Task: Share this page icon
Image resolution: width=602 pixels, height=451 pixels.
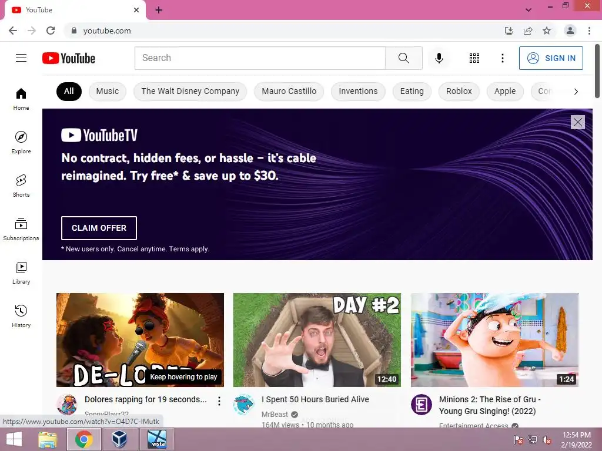Action: (528, 31)
